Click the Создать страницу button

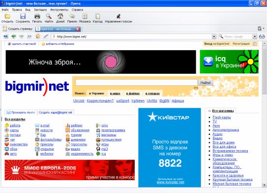[x=18, y=29]
